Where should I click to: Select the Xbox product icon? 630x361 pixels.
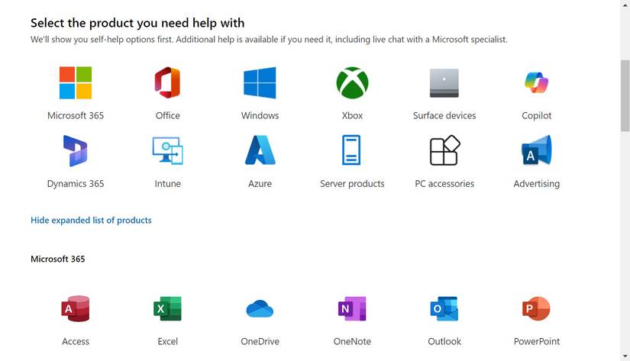pos(352,82)
